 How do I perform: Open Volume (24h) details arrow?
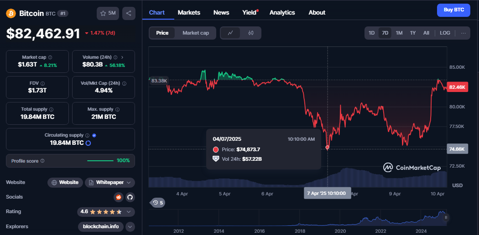[122, 57]
